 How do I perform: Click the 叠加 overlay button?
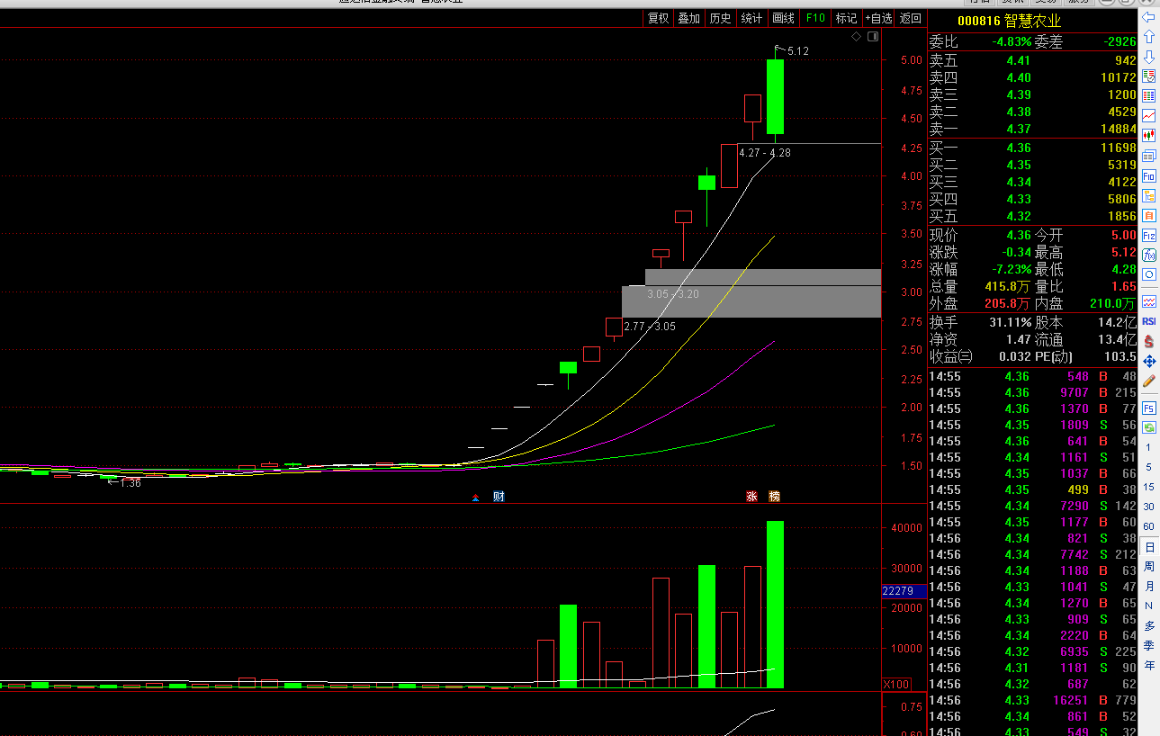688,18
